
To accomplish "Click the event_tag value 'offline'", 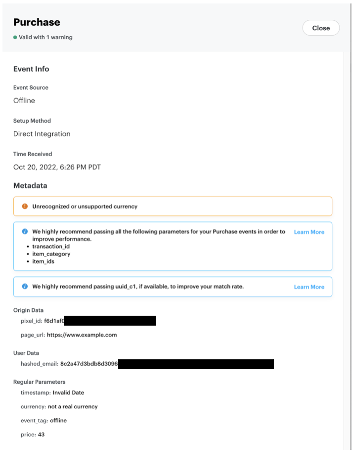I will pyautogui.click(x=58, y=420).
